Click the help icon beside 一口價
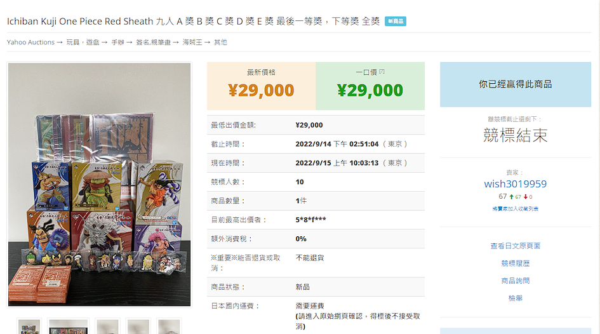The width and height of the screenshot is (600, 334). pos(382,72)
